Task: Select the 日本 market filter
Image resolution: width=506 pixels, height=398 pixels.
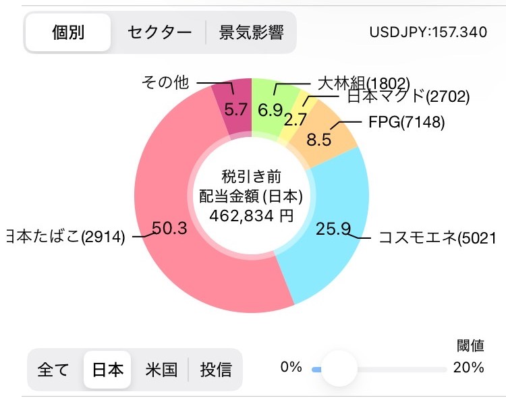Action: (x=108, y=370)
